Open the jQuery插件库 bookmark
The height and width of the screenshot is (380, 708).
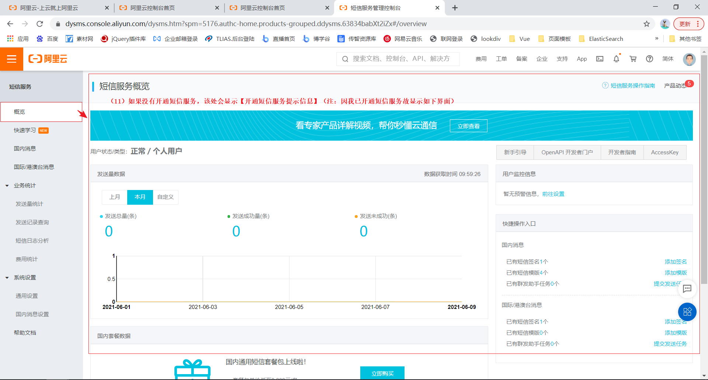point(123,39)
